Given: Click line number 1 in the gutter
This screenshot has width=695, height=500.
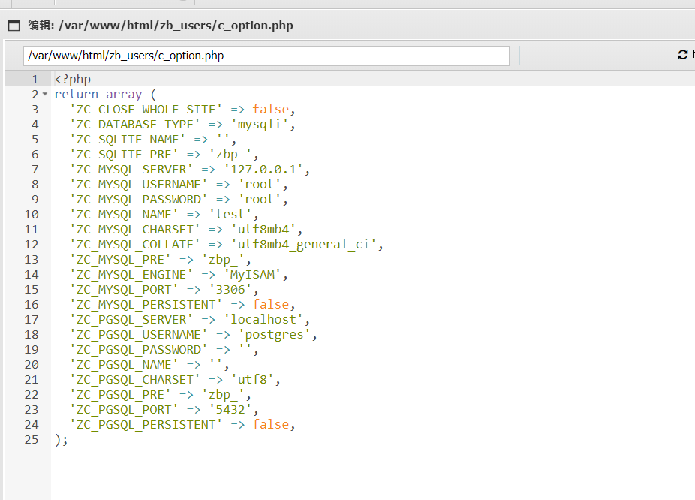Looking at the screenshot, I should tap(35, 80).
